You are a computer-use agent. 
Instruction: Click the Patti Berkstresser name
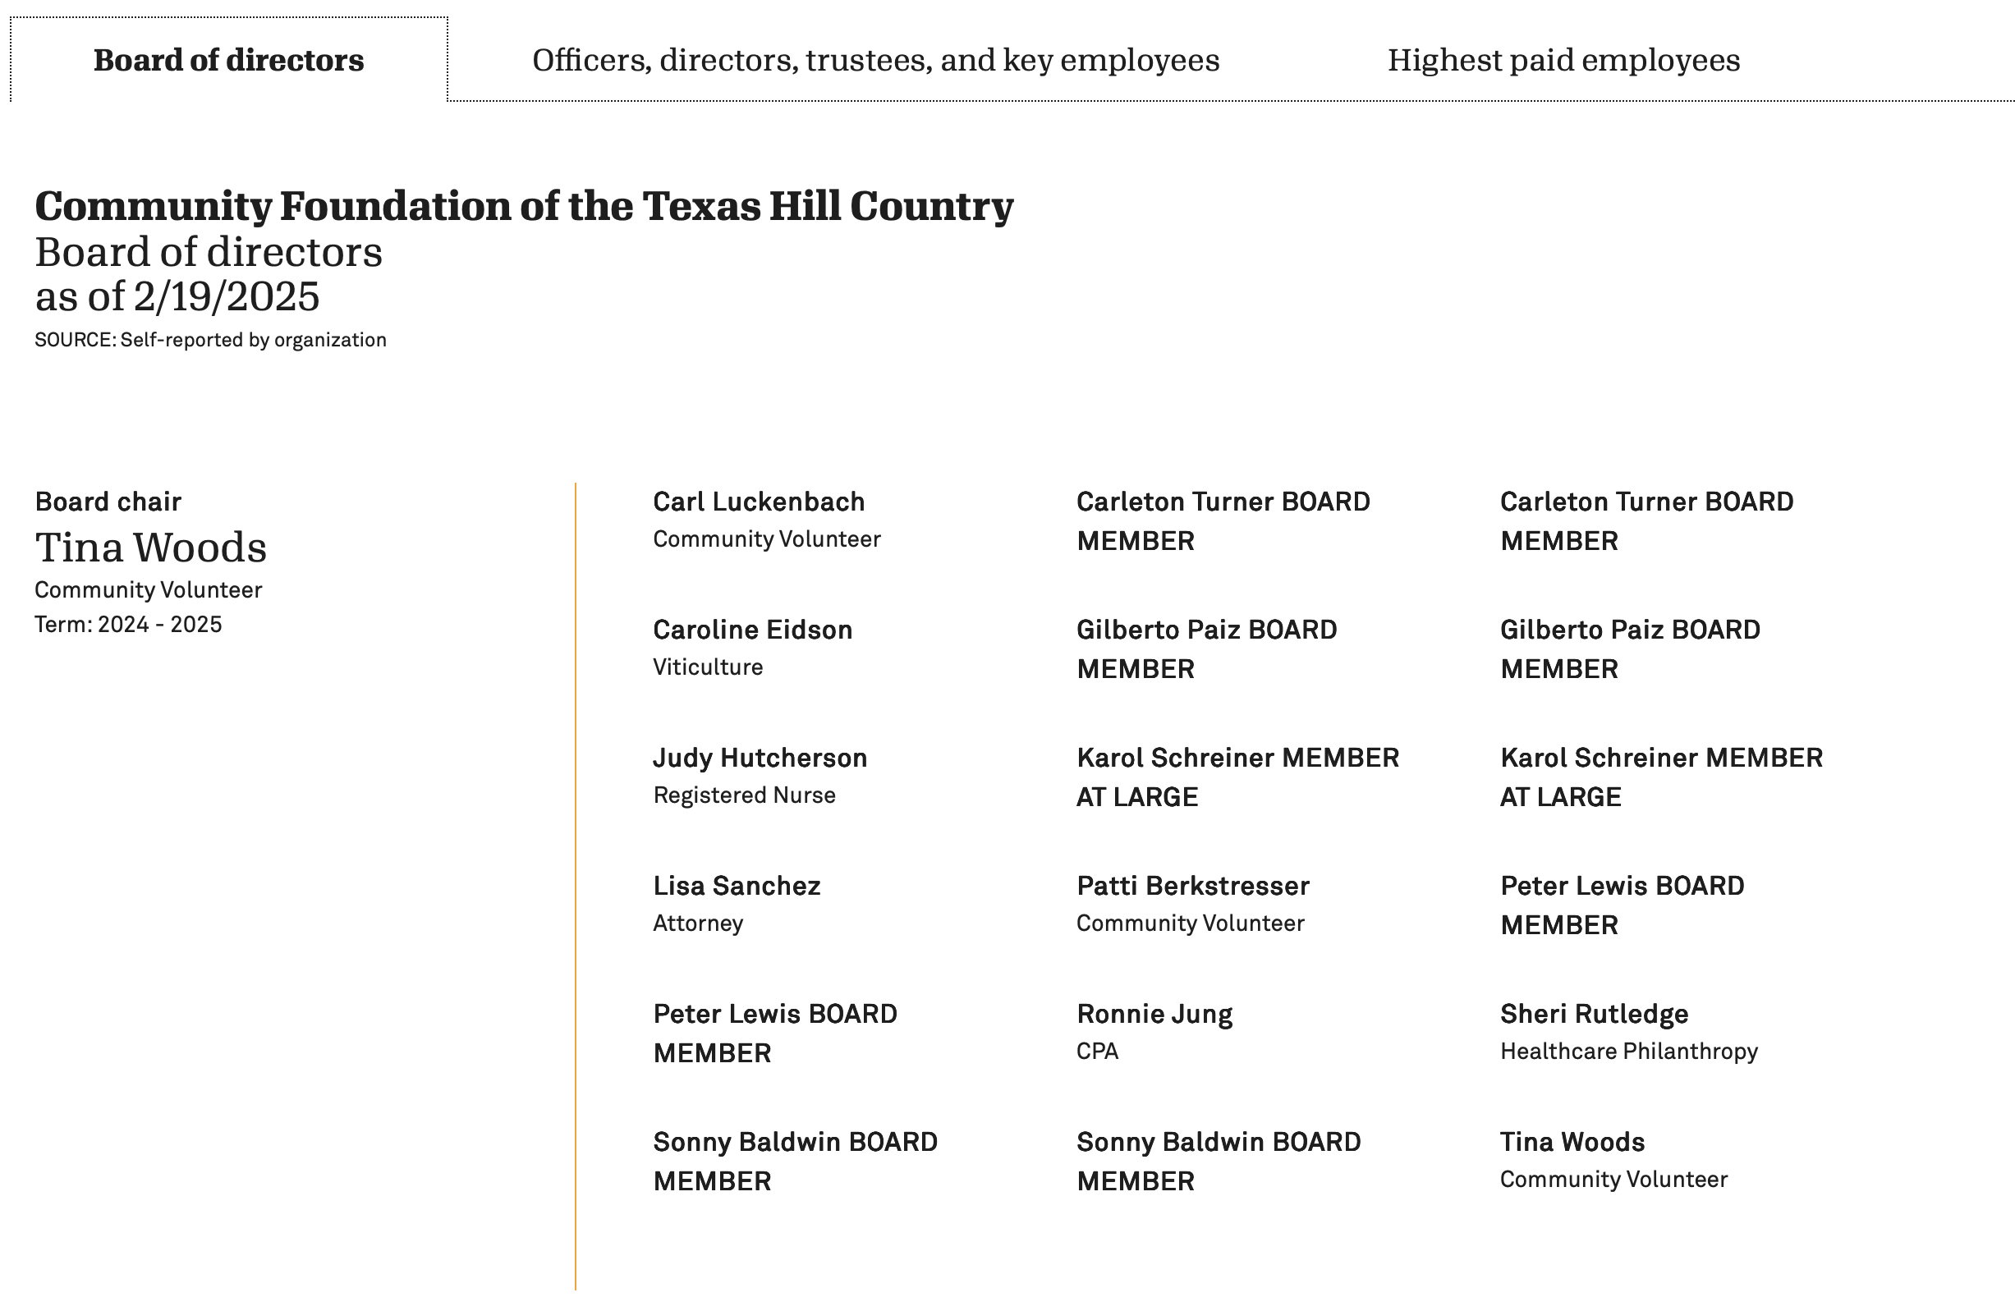coord(1193,886)
